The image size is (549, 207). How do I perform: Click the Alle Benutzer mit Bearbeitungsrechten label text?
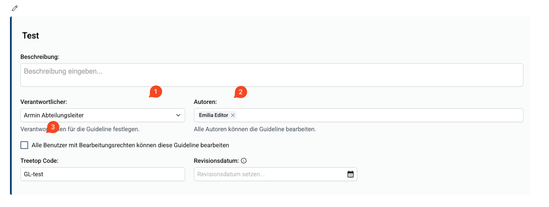[x=130, y=145]
